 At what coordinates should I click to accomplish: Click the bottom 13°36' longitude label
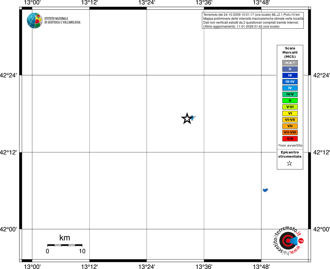(x=204, y=267)
